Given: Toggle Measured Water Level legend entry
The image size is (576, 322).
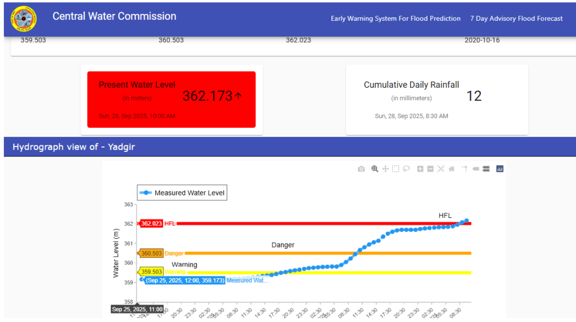Looking at the screenshot, I should [x=182, y=193].
